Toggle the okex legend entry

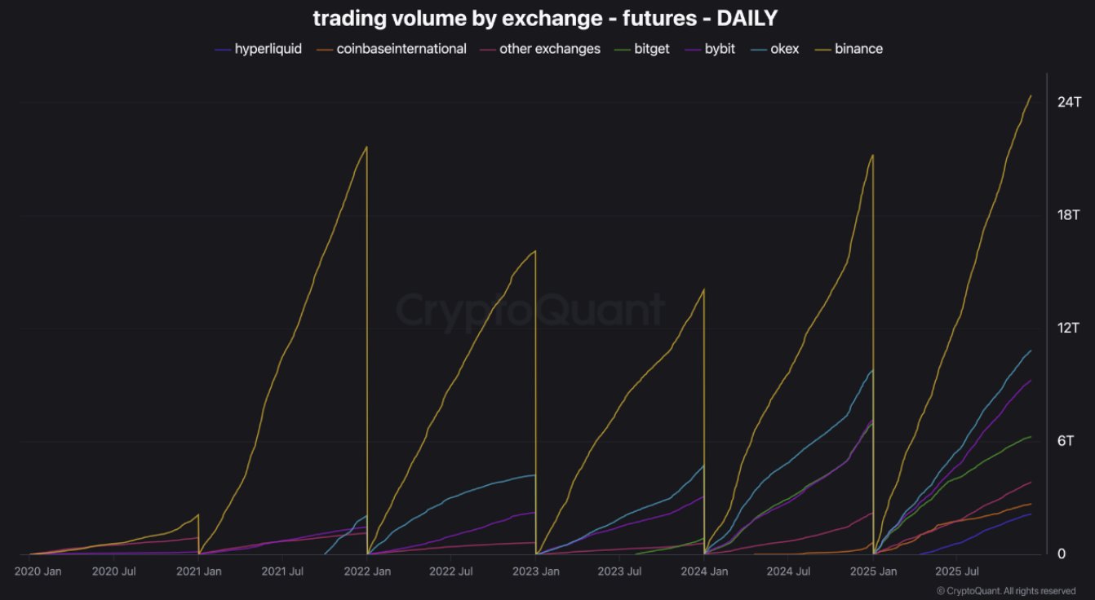[x=784, y=49]
